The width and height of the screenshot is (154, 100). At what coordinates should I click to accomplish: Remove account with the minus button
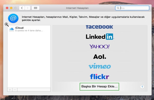[15, 90]
